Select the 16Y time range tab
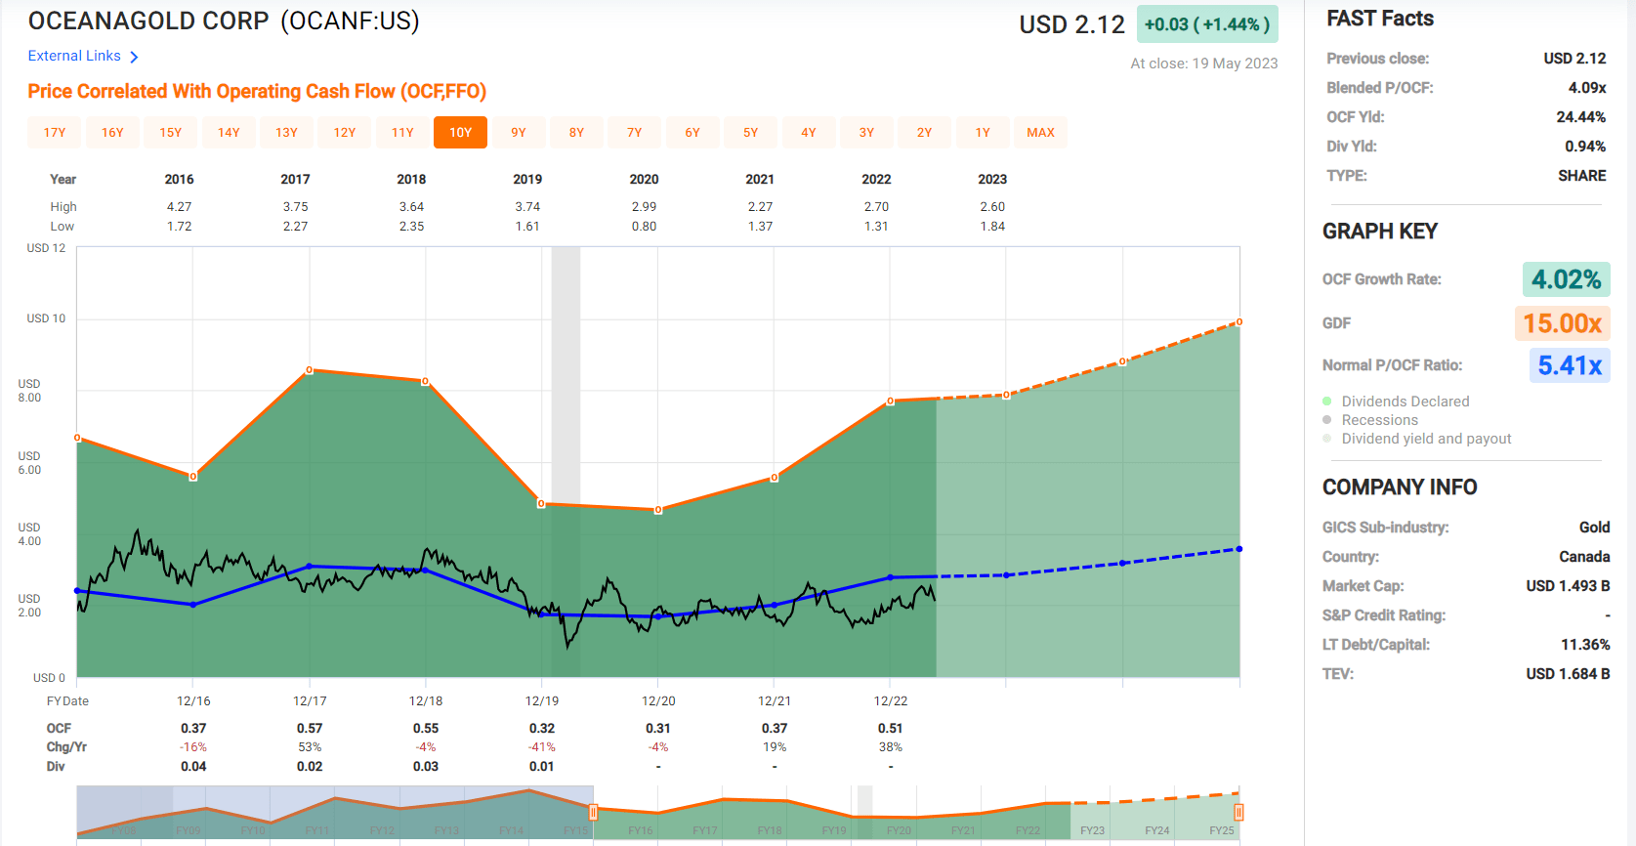 [112, 132]
